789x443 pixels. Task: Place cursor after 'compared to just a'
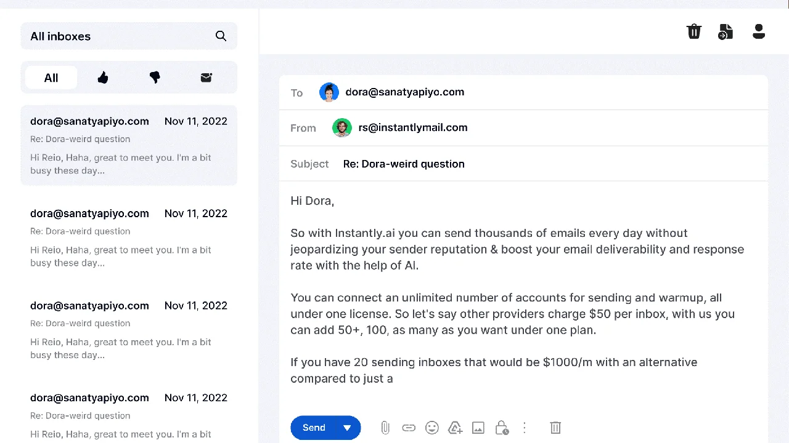click(x=394, y=378)
